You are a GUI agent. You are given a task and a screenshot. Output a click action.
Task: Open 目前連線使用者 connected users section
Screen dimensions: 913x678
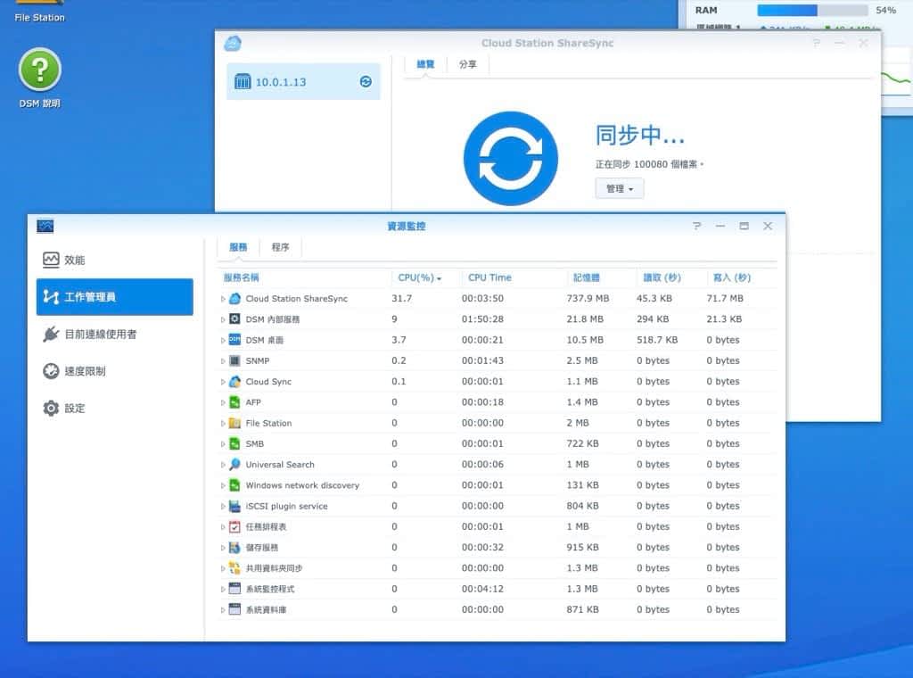[x=100, y=334]
